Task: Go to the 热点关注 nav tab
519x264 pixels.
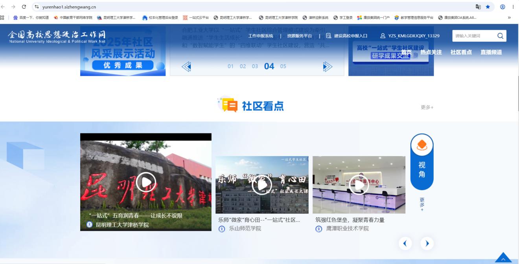Action: tap(431, 52)
